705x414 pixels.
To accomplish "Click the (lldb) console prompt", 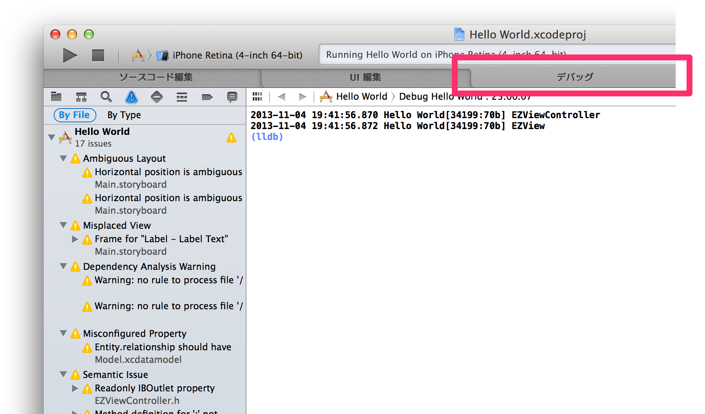I will click(267, 137).
